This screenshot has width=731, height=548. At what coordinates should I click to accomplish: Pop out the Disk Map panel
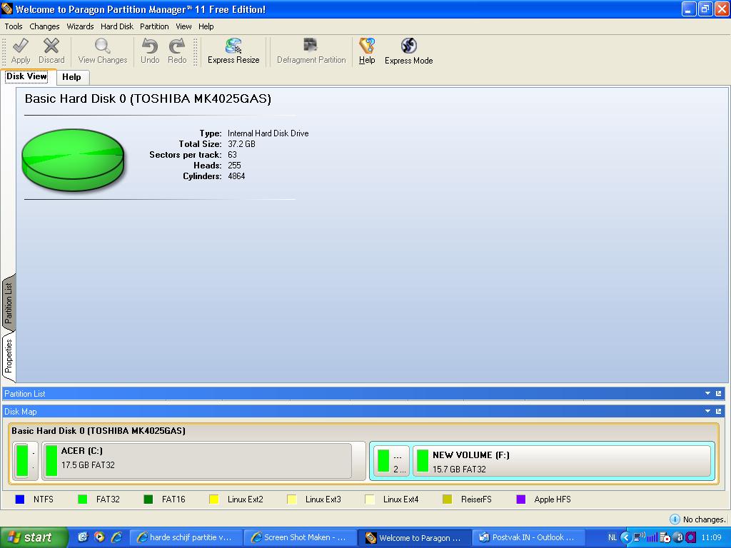[x=718, y=412]
